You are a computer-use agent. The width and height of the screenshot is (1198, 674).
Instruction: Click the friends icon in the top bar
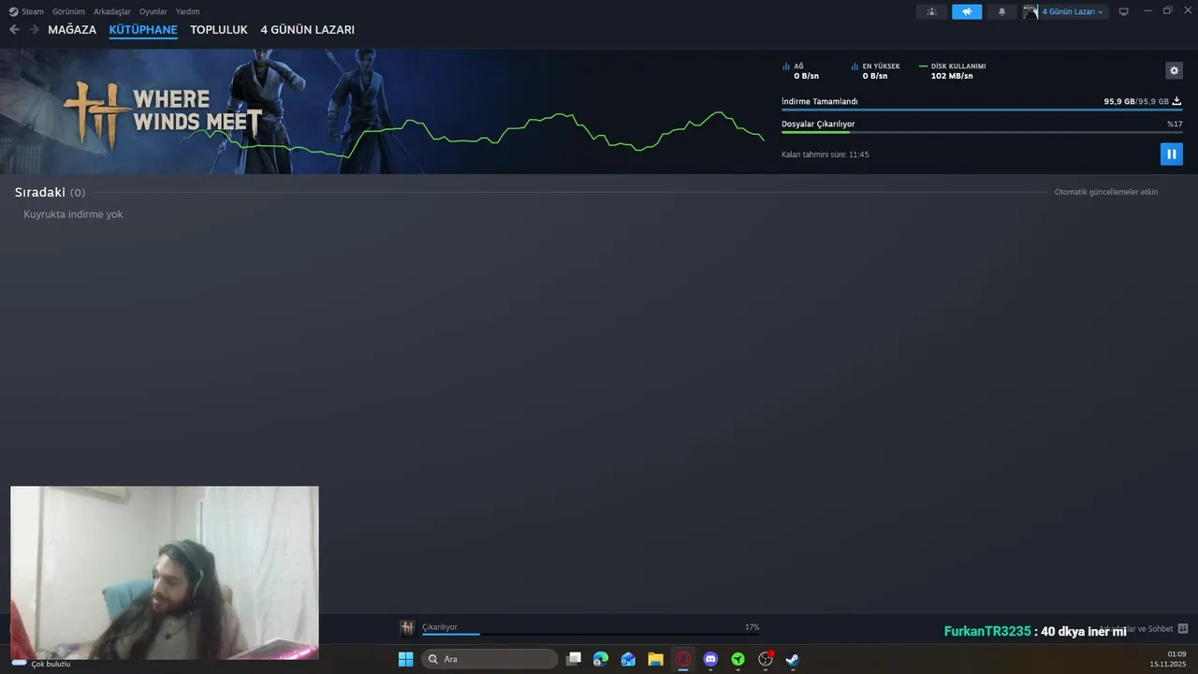pyautogui.click(x=931, y=11)
